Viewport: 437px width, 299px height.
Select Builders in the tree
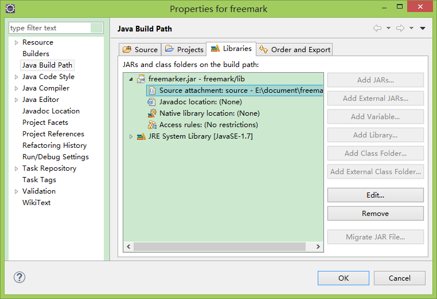[x=36, y=54]
